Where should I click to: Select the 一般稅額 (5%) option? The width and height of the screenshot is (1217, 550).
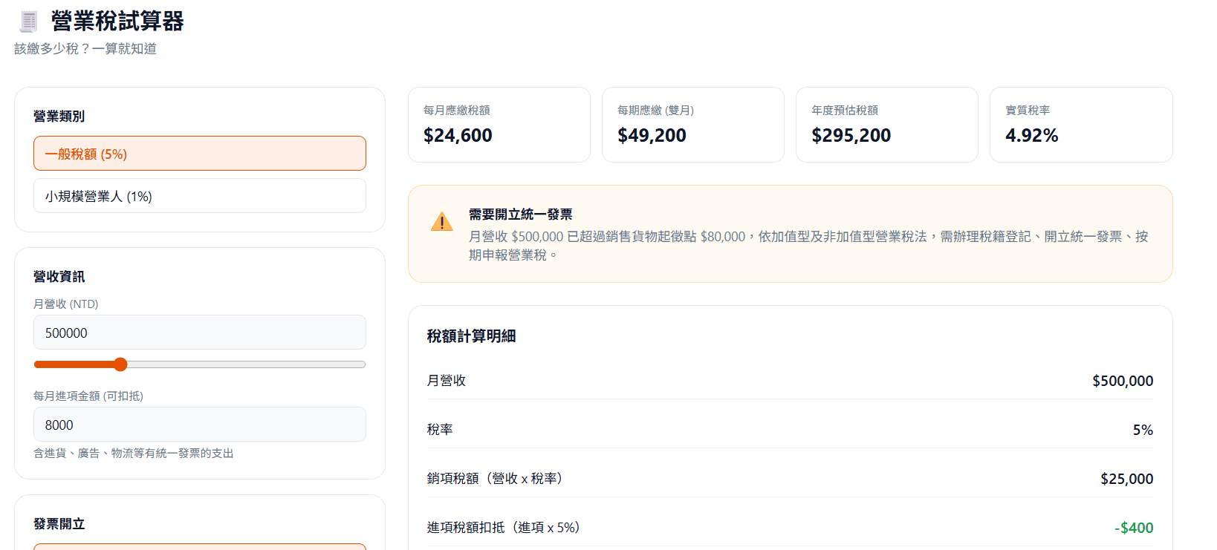click(x=200, y=154)
